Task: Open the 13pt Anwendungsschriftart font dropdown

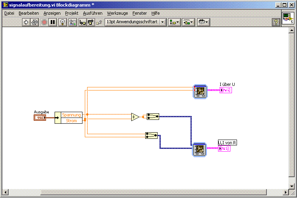Action: tap(136, 22)
